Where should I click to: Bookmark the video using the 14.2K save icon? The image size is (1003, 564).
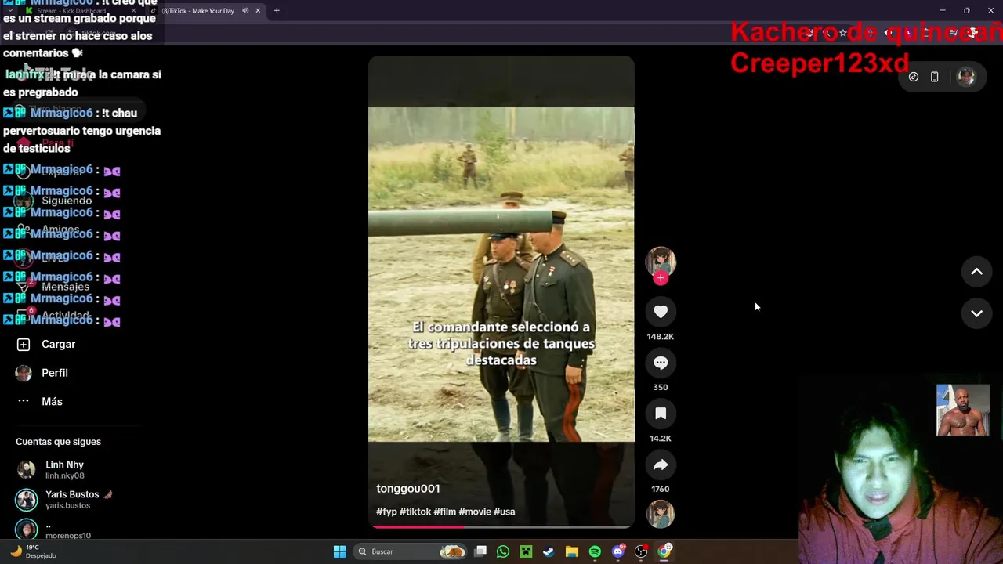[661, 414]
